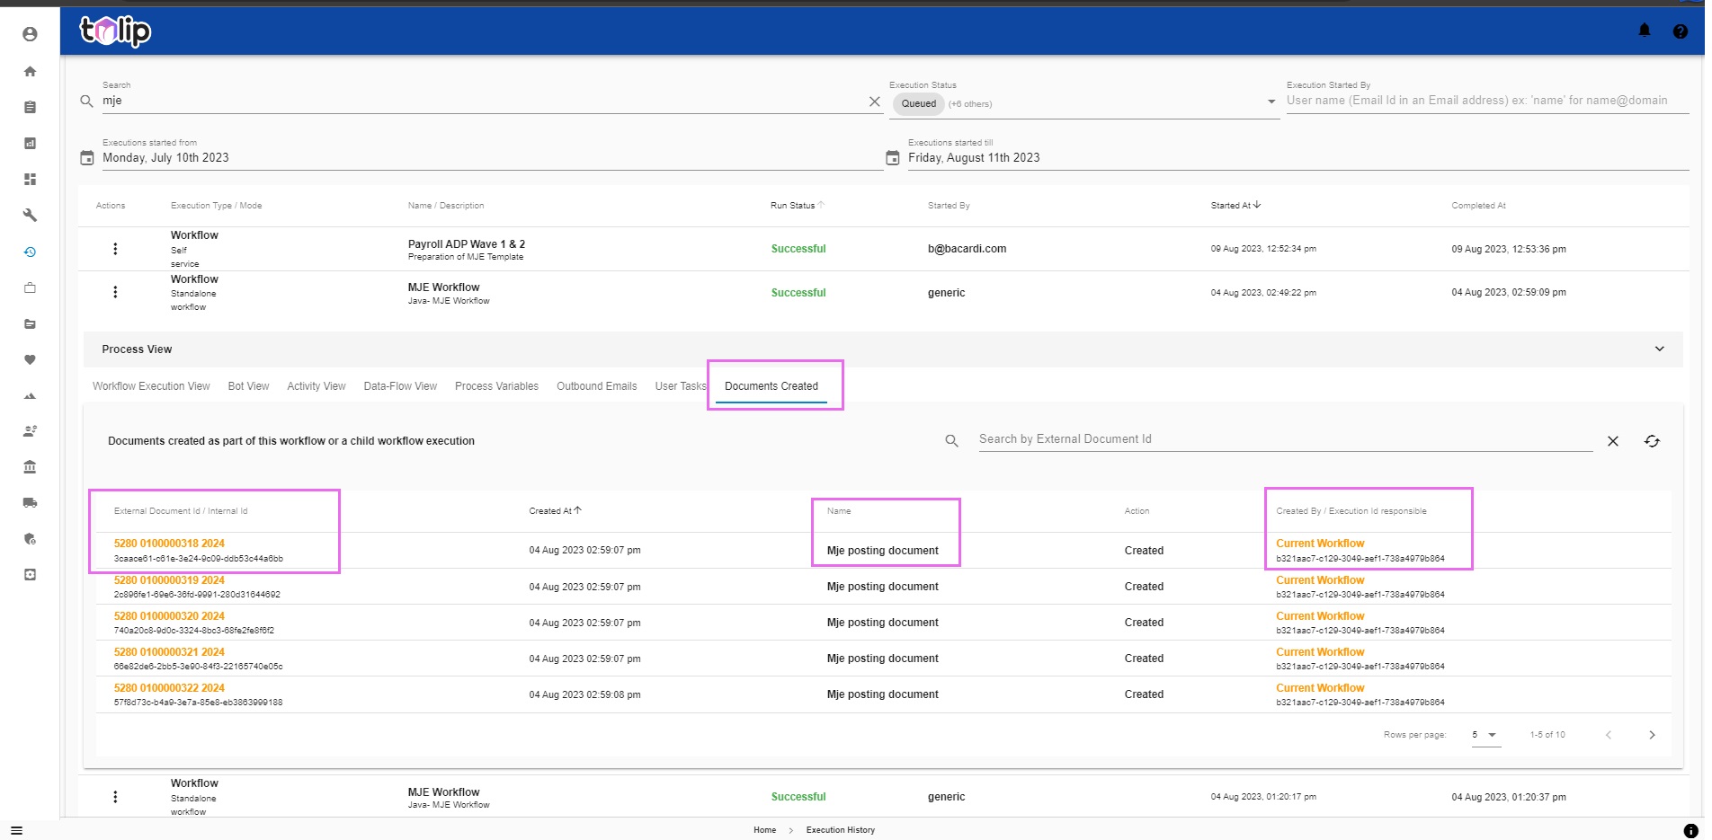Open the user account icon in sidebar

(30, 34)
